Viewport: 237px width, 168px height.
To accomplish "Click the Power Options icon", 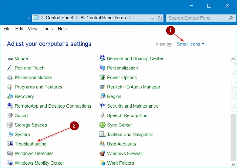I will click(x=102, y=77).
